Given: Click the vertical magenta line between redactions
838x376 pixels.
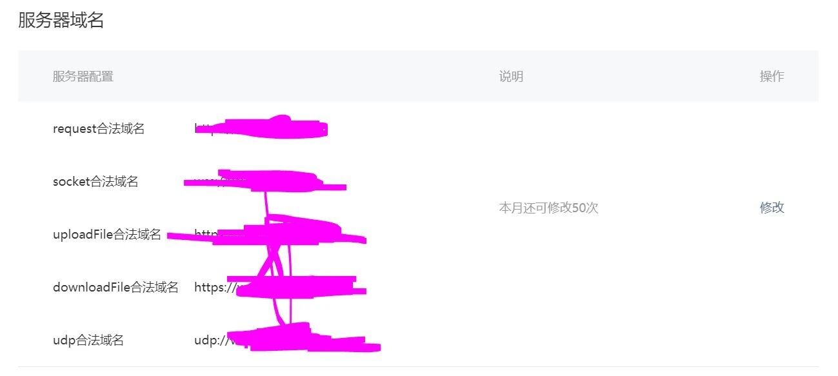Looking at the screenshot, I should [265, 204].
